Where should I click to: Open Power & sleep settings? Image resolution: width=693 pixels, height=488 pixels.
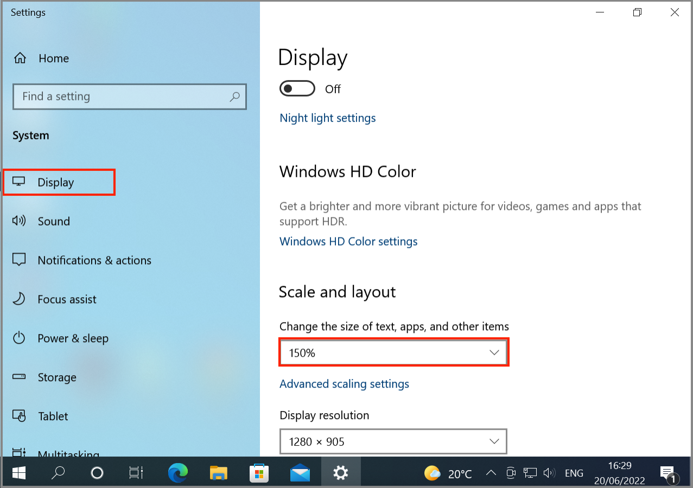point(60,338)
